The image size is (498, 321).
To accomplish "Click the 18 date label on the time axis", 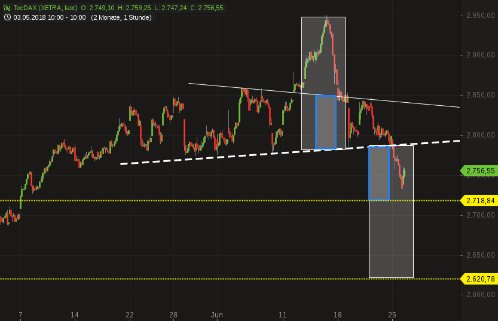I will [338, 315].
